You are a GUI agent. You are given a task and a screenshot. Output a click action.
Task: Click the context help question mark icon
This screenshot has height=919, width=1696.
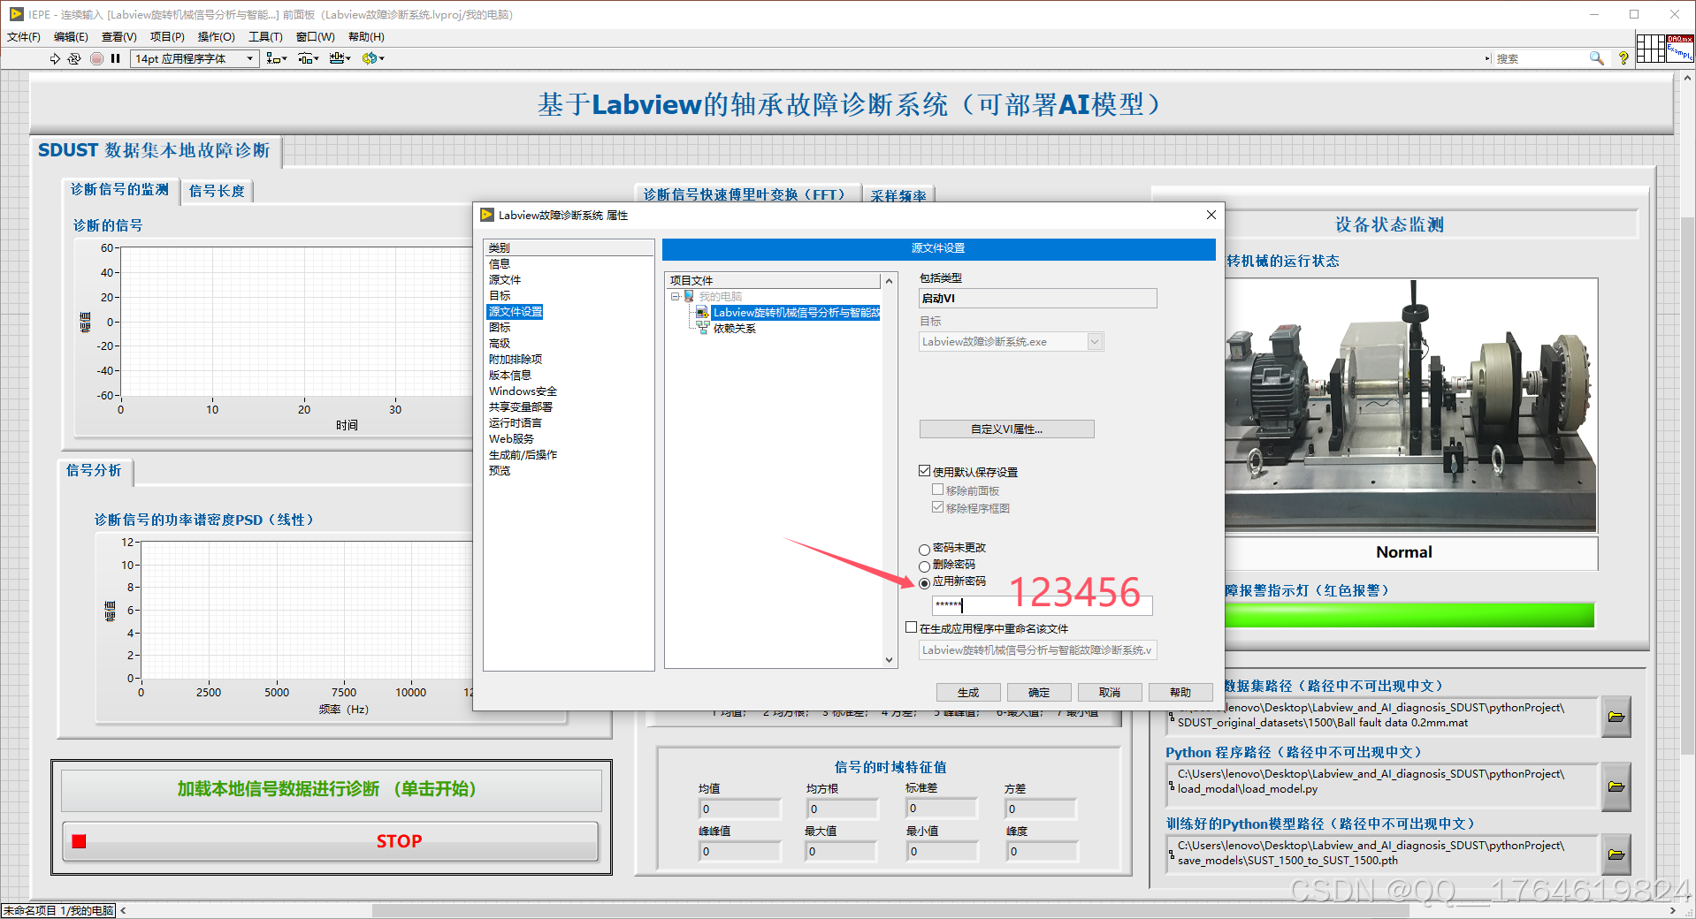[x=1623, y=58]
